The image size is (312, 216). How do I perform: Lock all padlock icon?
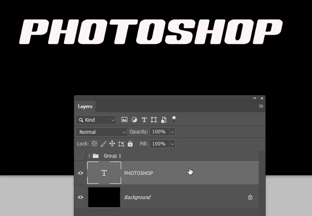click(130, 143)
